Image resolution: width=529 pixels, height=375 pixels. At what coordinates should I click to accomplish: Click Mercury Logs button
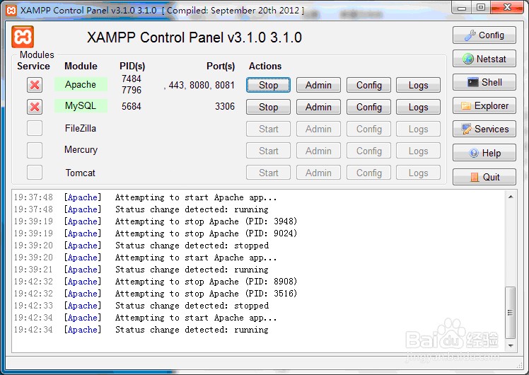tap(419, 151)
